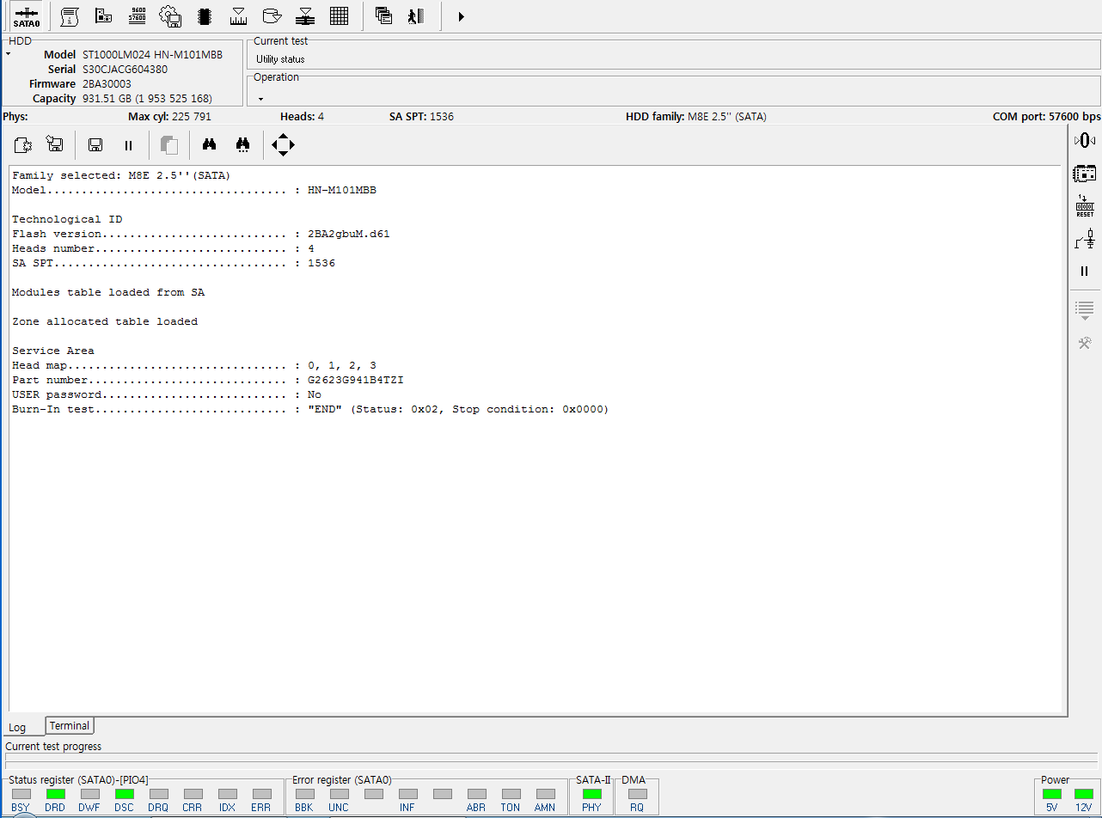Viewport: 1102px width, 818px height.
Task: Click the binoculars with dots find-next icon
Action: [243, 145]
